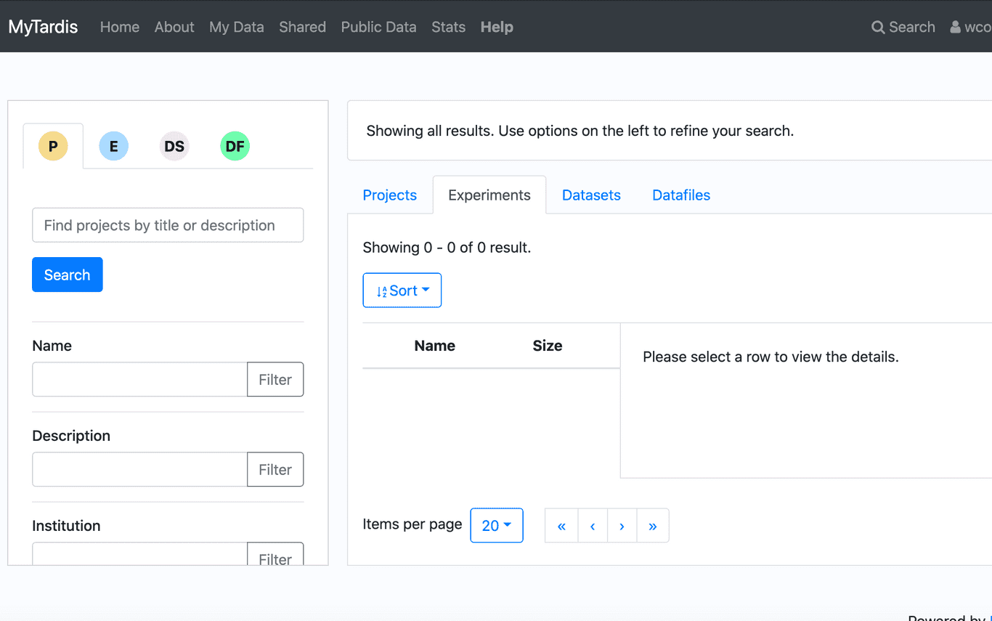Screen dimensions: 992x621
Task: Open the About page
Action: point(174,27)
